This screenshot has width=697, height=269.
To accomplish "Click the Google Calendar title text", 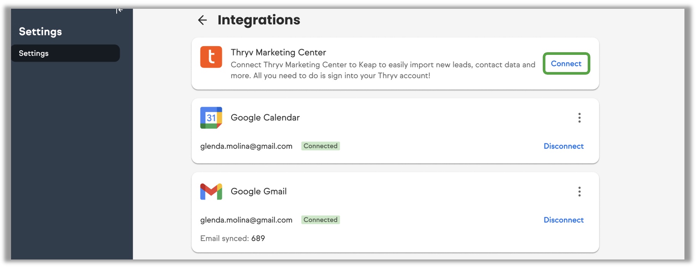I will click(265, 118).
